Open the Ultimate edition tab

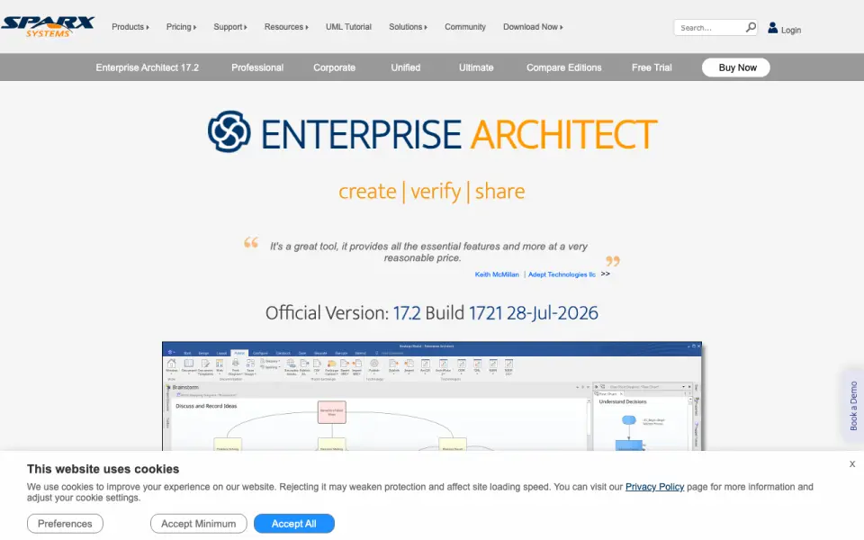tap(476, 67)
